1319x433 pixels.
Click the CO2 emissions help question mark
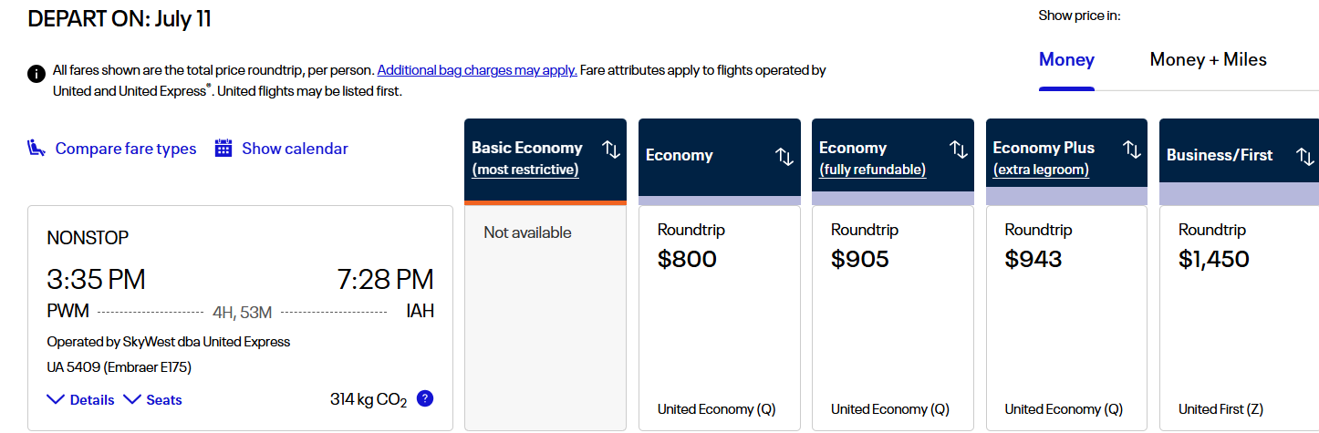click(424, 398)
